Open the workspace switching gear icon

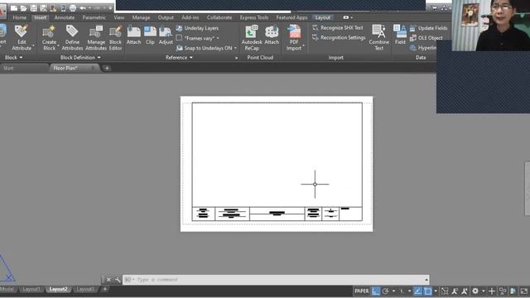tap(475, 291)
